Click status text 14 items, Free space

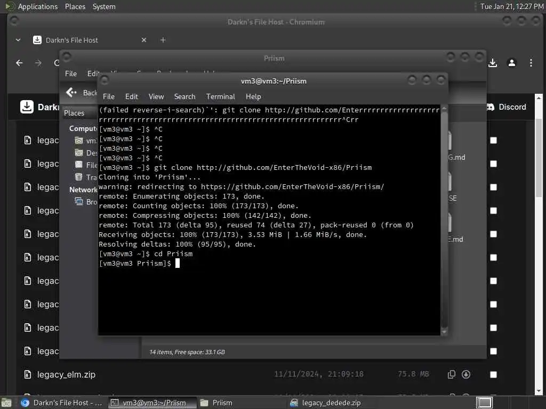(187, 352)
